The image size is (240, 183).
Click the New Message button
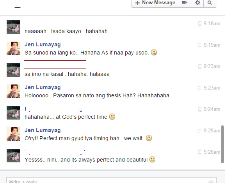[x=155, y=3]
